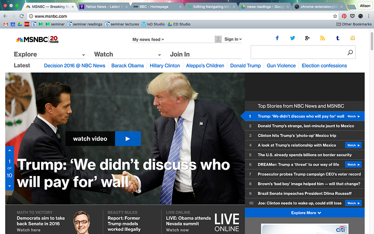Click the search magnifier icon
The image size is (374, 234).
350,52
